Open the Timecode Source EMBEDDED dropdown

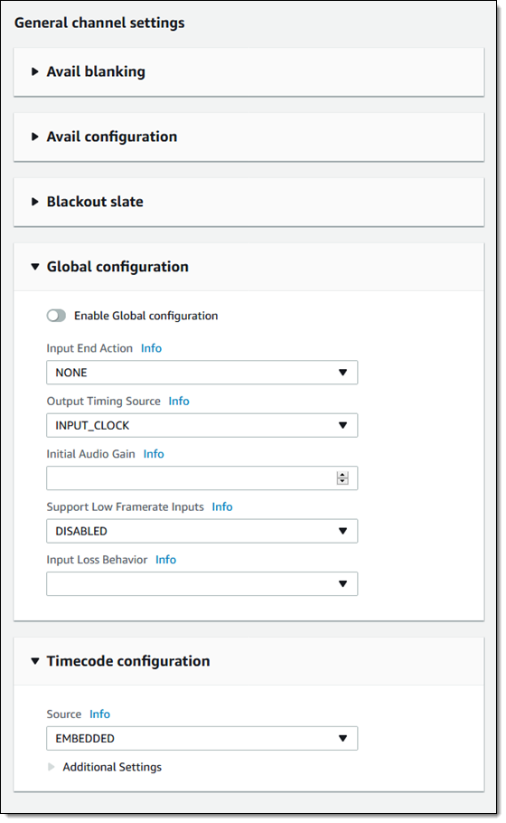[201, 739]
